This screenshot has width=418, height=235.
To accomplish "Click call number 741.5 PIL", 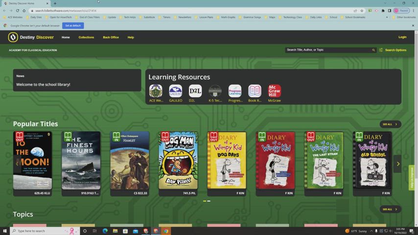I will pos(189,193).
